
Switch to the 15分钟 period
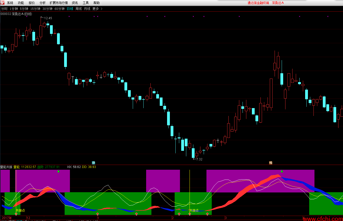click(x=35, y=9)
